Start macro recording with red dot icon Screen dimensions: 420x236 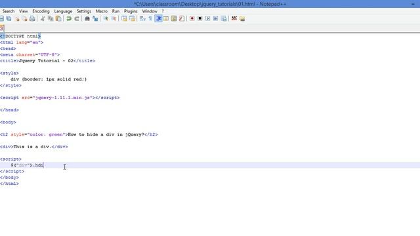192,18
